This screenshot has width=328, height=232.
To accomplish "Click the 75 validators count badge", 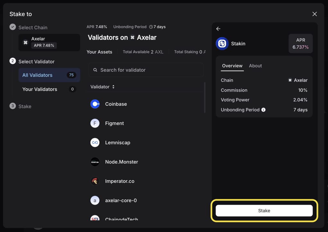I will [71, 75].
